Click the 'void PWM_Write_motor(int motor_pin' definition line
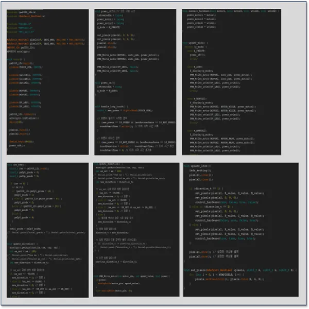The height and width of the screenshot is (309, 309). pos(131,276)
